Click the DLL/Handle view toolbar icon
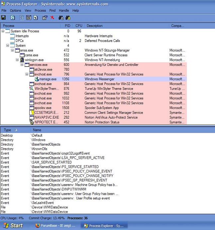This screenshot has width=215, height=230. [x=36, y=18]
